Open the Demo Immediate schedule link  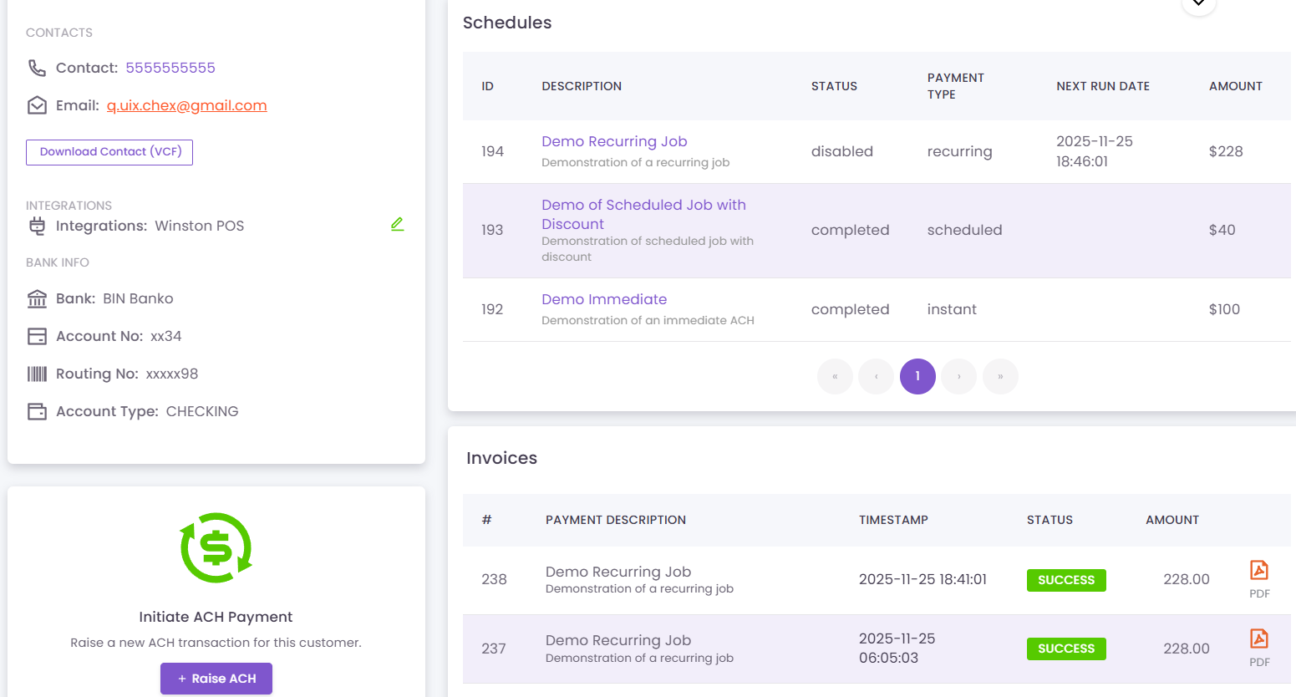pos(604,299)
